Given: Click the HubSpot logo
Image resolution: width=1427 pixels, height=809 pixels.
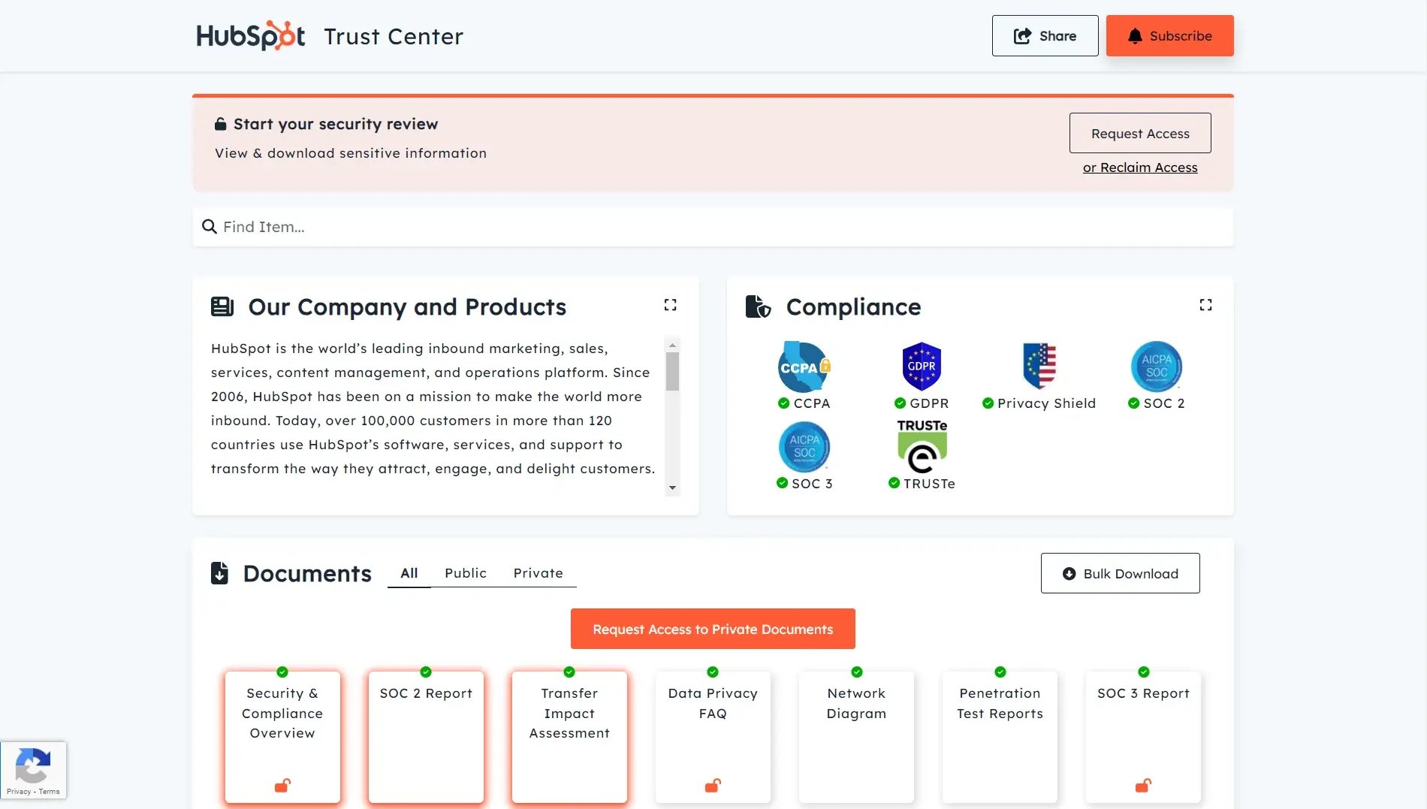Looking at the screenshot, I should [250, 35].
